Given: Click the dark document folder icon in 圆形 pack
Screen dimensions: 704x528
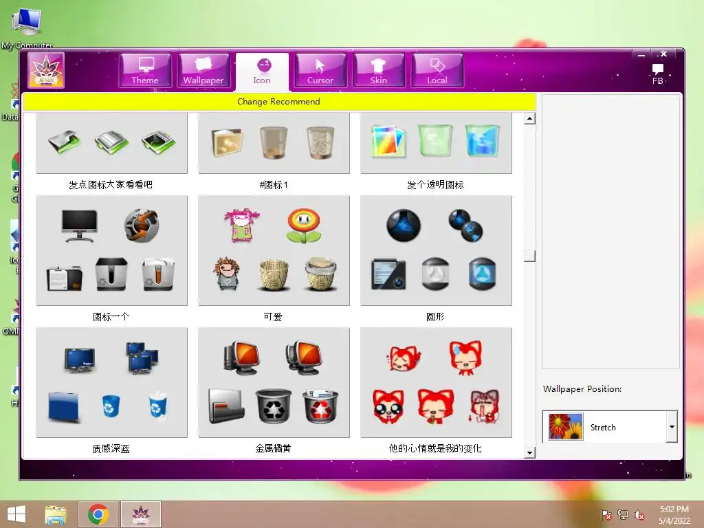Looking at the screenshot, I should pos(389,274).
